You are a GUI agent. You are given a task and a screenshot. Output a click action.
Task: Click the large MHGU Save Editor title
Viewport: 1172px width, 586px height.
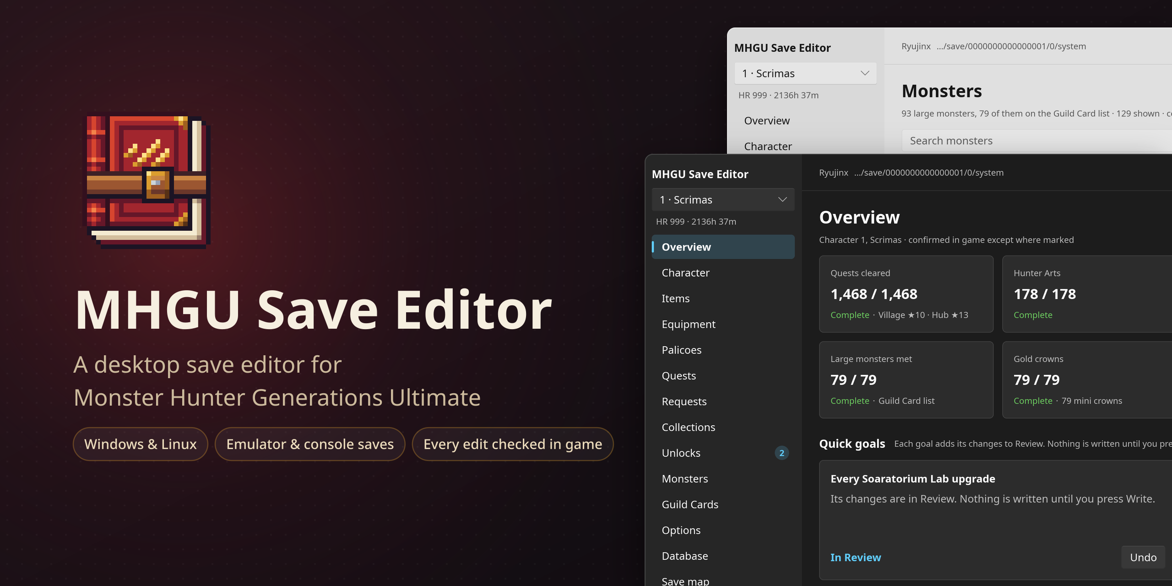coord(313,309)
